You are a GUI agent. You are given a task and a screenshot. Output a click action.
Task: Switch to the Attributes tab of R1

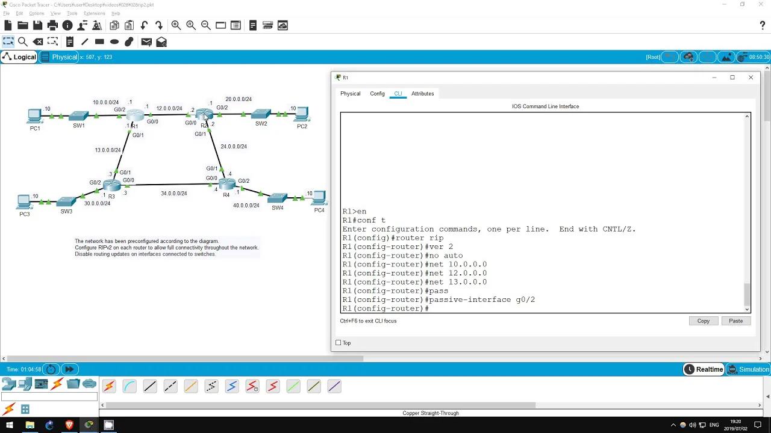click(422, 93)
